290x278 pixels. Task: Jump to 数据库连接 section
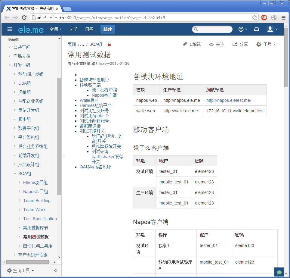click(90, 126)
